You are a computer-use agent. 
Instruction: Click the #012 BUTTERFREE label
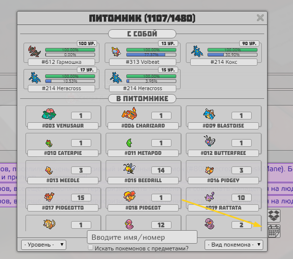(223, 153)
